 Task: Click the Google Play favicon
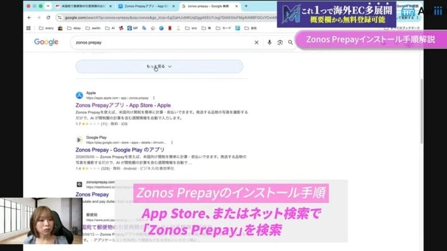(79, 140)
